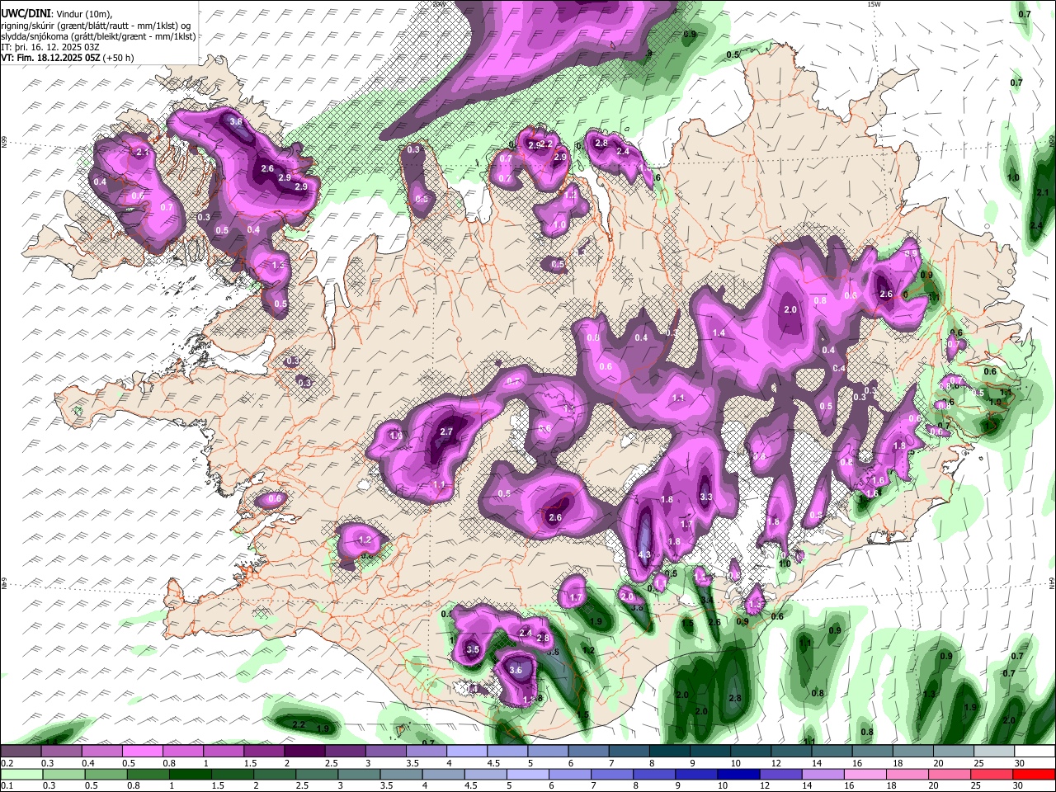Click the 0.1 label under the lower scale
1056x792 pixels.
[x=7, y=785]
